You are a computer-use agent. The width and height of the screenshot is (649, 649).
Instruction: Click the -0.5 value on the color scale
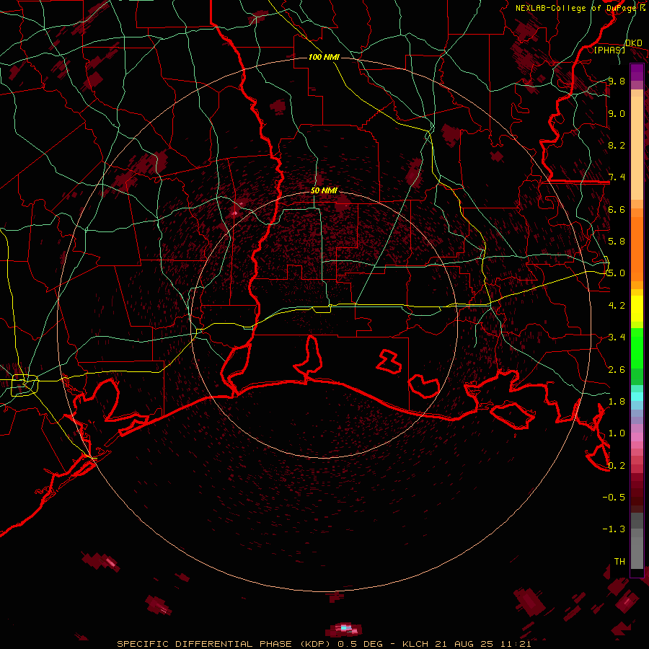[x=614, y=498]
